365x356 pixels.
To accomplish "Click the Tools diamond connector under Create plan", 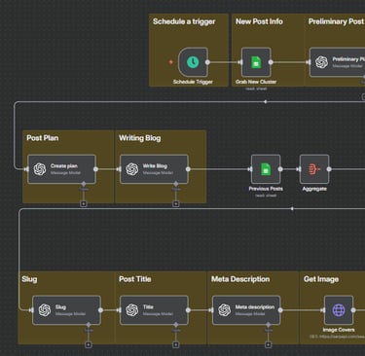I will point(84,184).
